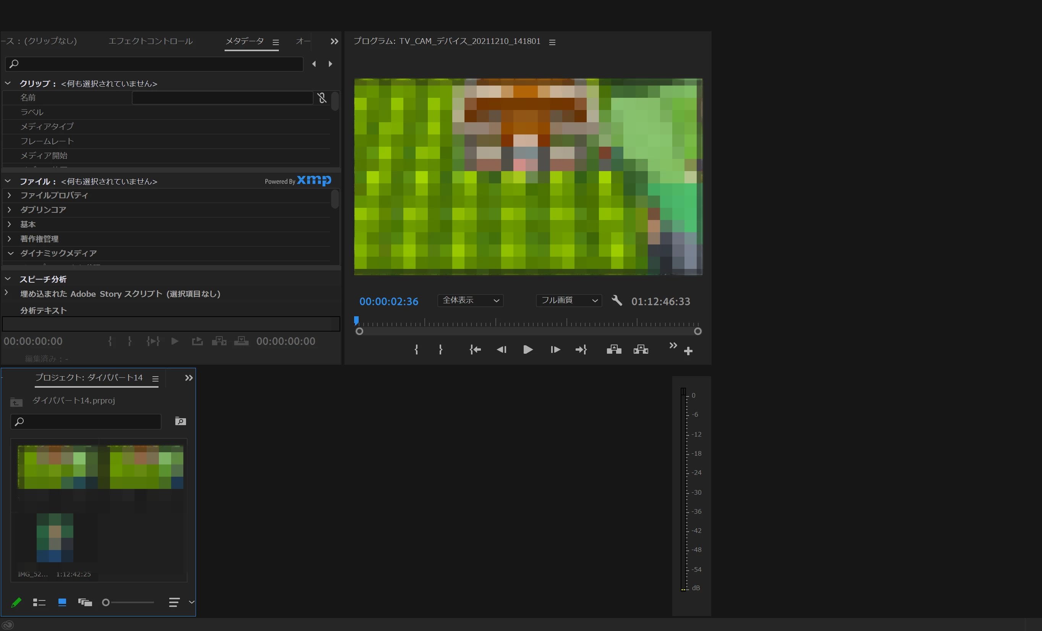The height and width of the screenshot is (631, 1042).
Task: Open the Program monitor wrench settings
Action: coord(616,301)
